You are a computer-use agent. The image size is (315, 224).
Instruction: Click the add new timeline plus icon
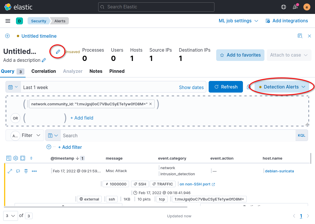point(8,36)
